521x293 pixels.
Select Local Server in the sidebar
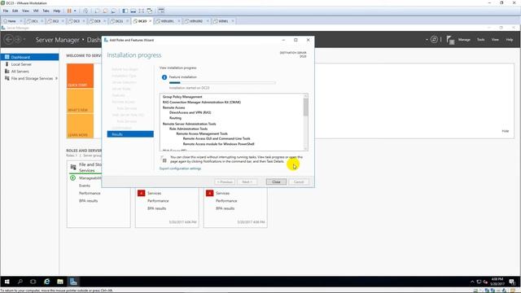tap(29, 64)
